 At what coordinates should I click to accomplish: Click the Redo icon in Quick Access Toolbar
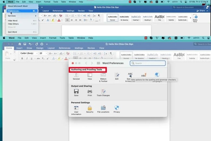pos(37,44)
